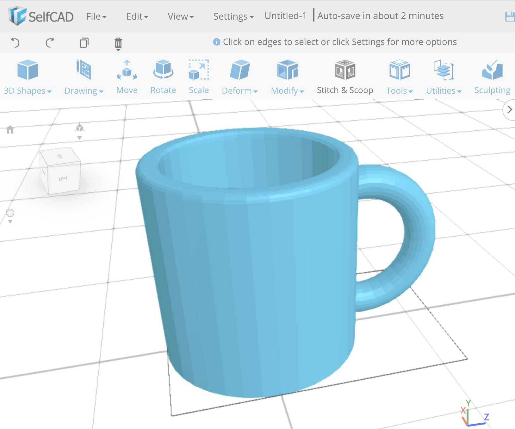This screenshot has height=429, width=515.
Task: Expand the right side panel chevron
Action: pyautogui.click(x=510, y=109)
